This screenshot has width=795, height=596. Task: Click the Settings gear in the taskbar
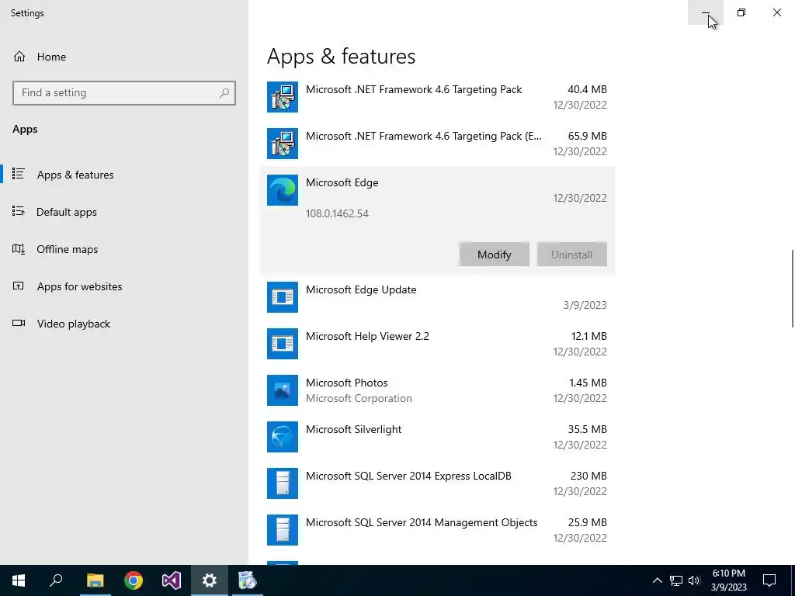210,580
